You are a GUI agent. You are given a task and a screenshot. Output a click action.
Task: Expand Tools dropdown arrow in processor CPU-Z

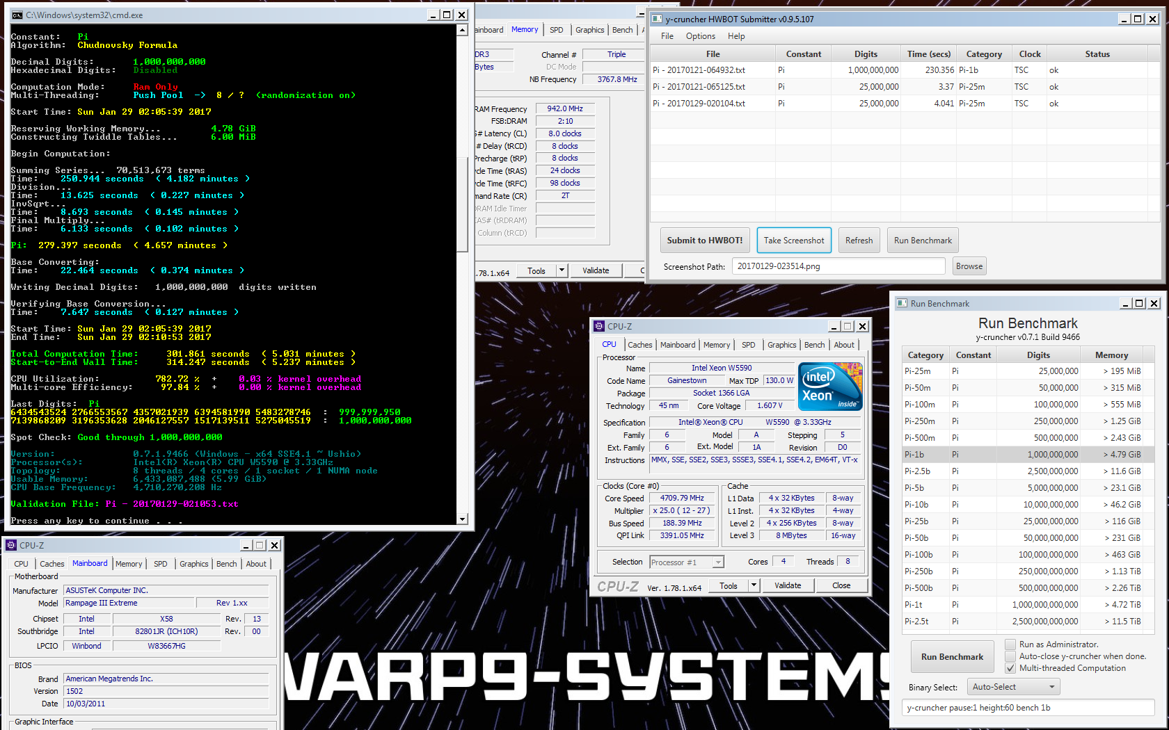754,585
